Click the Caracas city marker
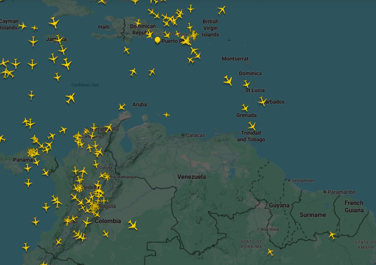 click(x=183, y=135)
